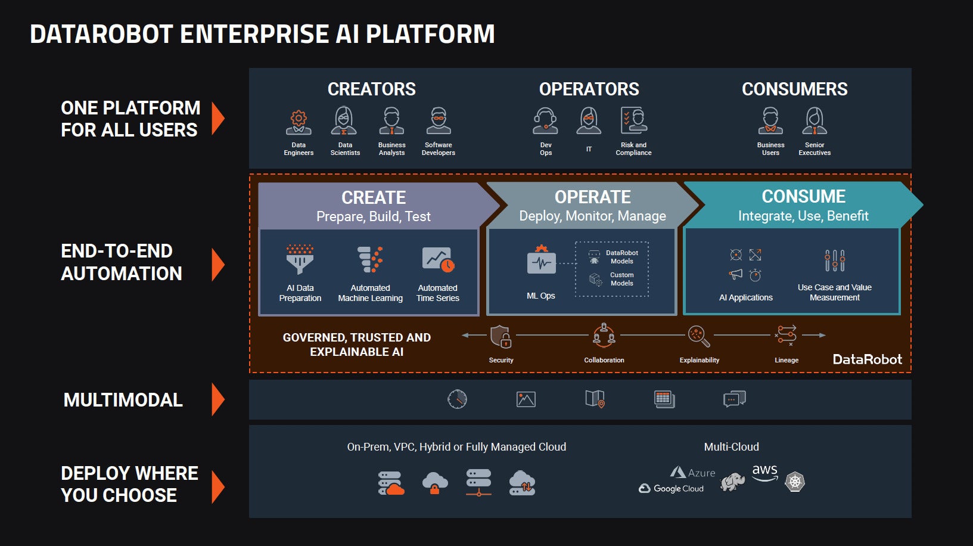Click the hybrid networked server icon
973x546 pixels.
click(479, 483)
